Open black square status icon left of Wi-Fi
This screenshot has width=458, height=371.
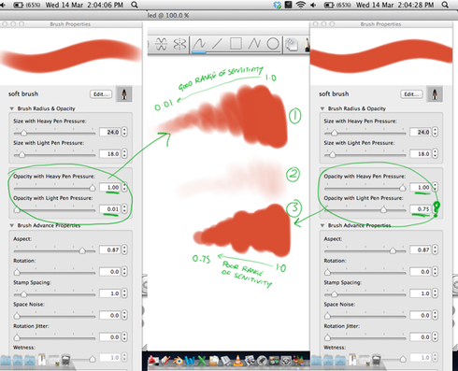(288, 5)
